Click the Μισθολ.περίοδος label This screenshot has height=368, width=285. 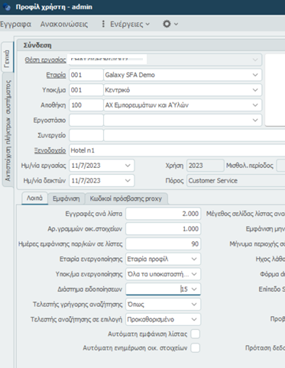point(250,166)
